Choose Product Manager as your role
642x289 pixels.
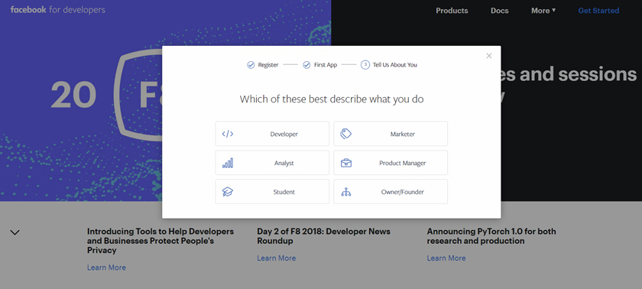tap(391, 163)
